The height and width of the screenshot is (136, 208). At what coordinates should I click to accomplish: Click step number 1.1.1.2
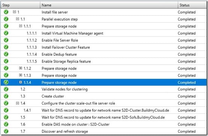tap(32, 40)
